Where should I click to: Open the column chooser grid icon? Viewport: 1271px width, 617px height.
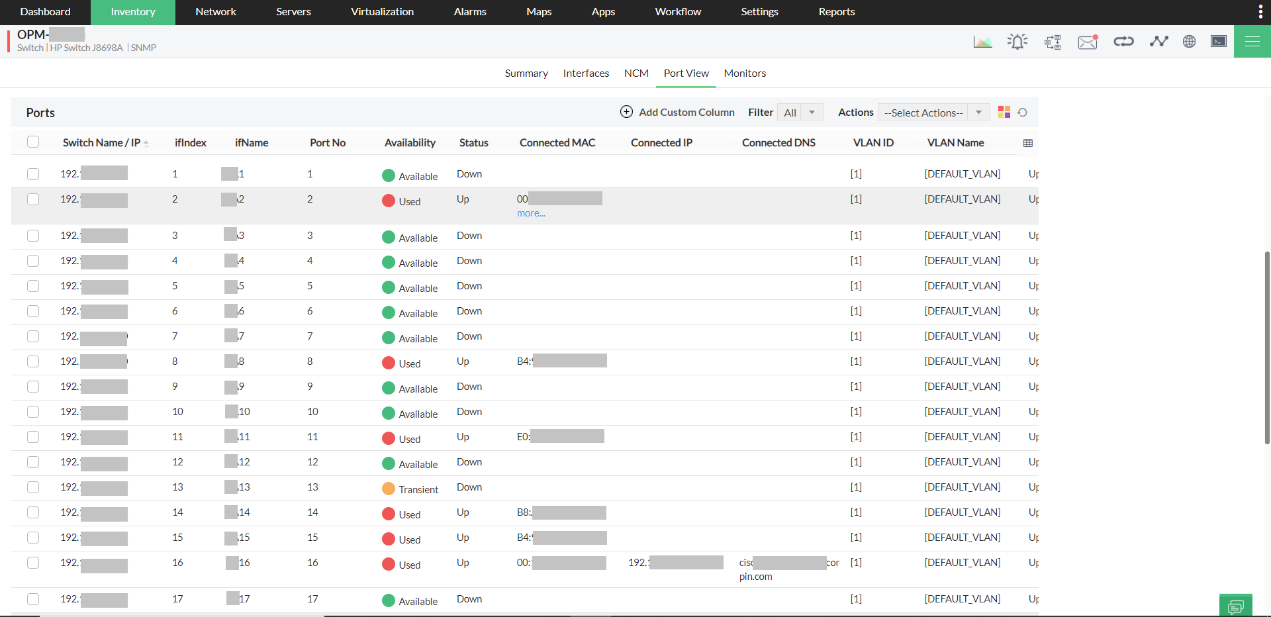click(x=1027, y=143)
